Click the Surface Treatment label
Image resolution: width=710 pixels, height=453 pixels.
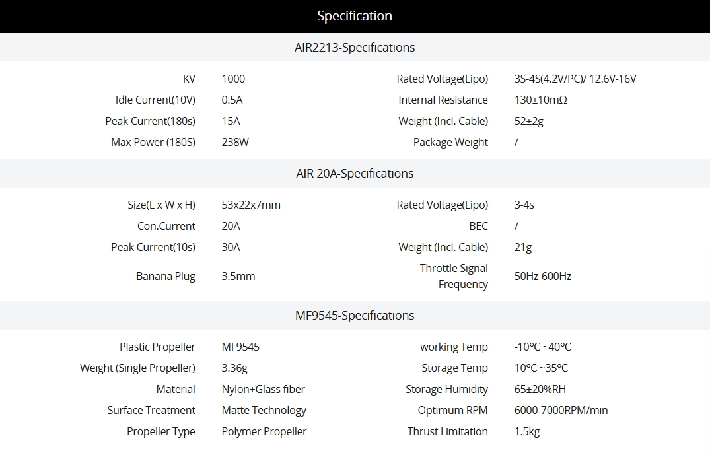(x=151, y=410)
